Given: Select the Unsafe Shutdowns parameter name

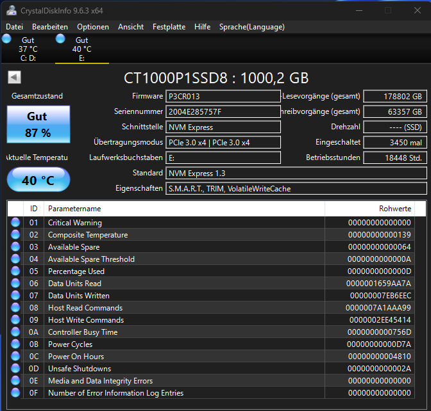Looking at the screenshot, I should coord(80,369).
